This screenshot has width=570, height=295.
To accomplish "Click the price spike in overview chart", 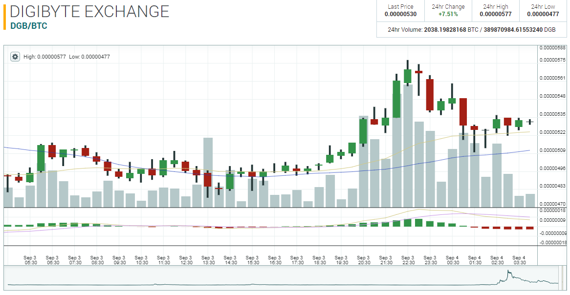I will pos(508,273).
